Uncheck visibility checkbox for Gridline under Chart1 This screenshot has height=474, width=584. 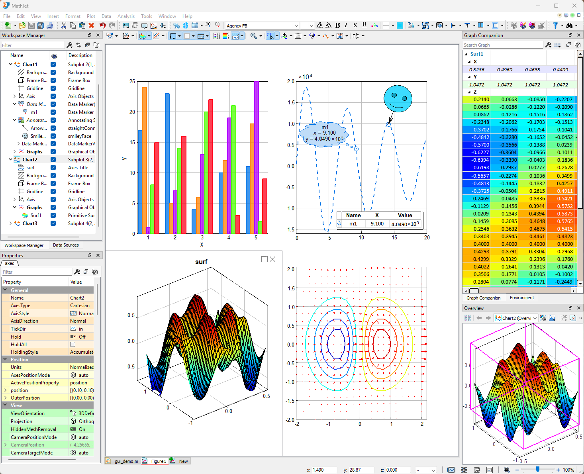(53, 88)
